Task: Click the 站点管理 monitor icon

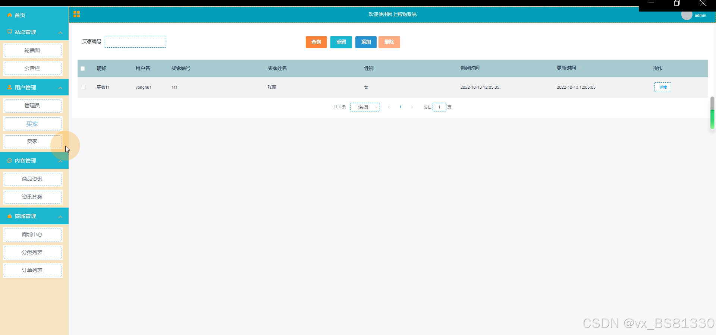Action: [x=10, y=32]
